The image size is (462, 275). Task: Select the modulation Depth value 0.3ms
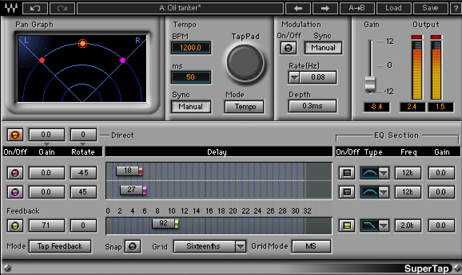(312, 106)
